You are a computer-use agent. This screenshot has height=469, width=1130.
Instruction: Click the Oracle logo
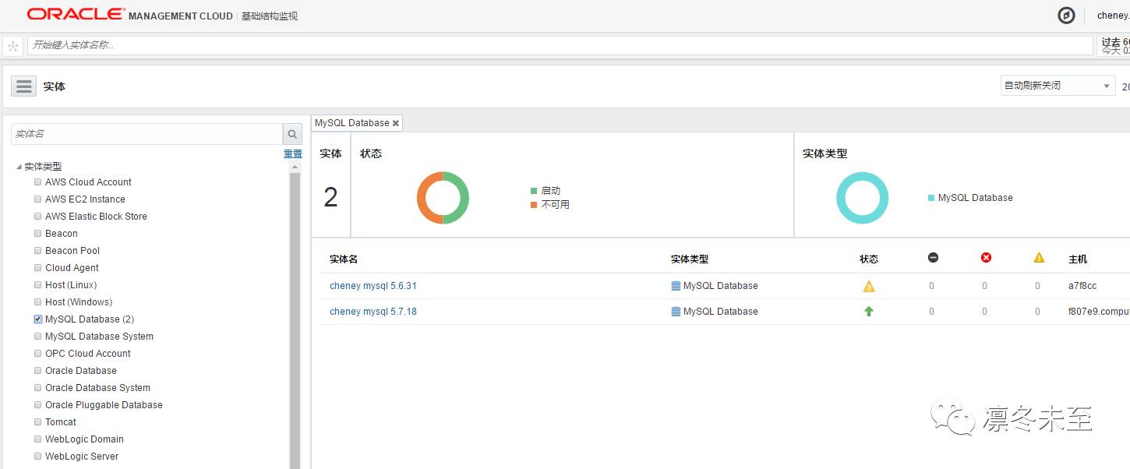pyautogui.click(x=76, y=15)
